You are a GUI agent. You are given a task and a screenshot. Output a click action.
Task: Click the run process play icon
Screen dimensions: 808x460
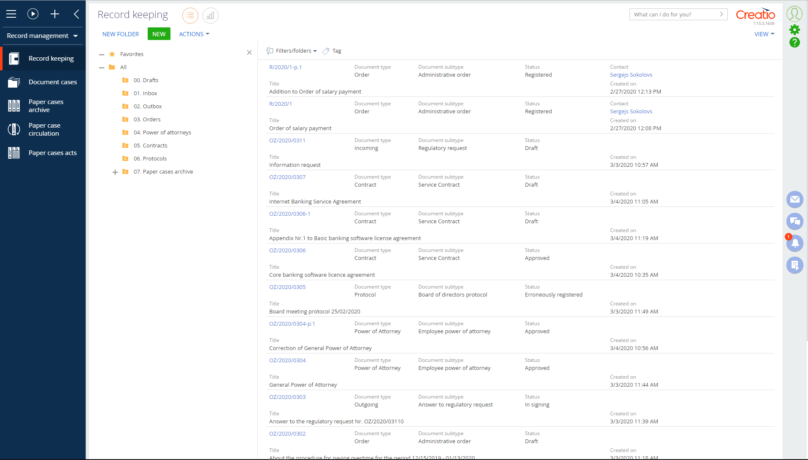[33, 14]
